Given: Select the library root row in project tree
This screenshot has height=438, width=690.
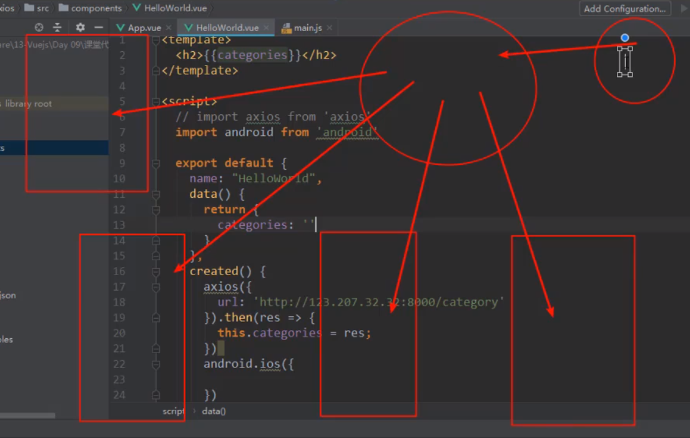Looking at the screenshot, I should point(54,104).
